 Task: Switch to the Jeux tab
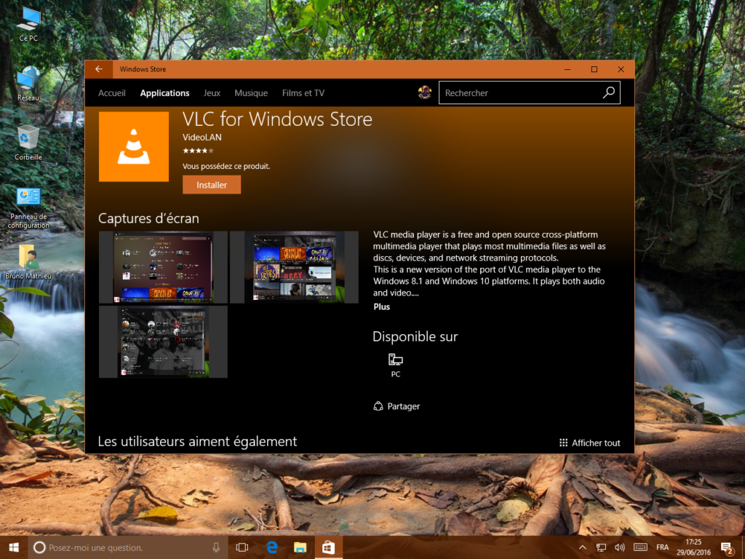(212, 92)
